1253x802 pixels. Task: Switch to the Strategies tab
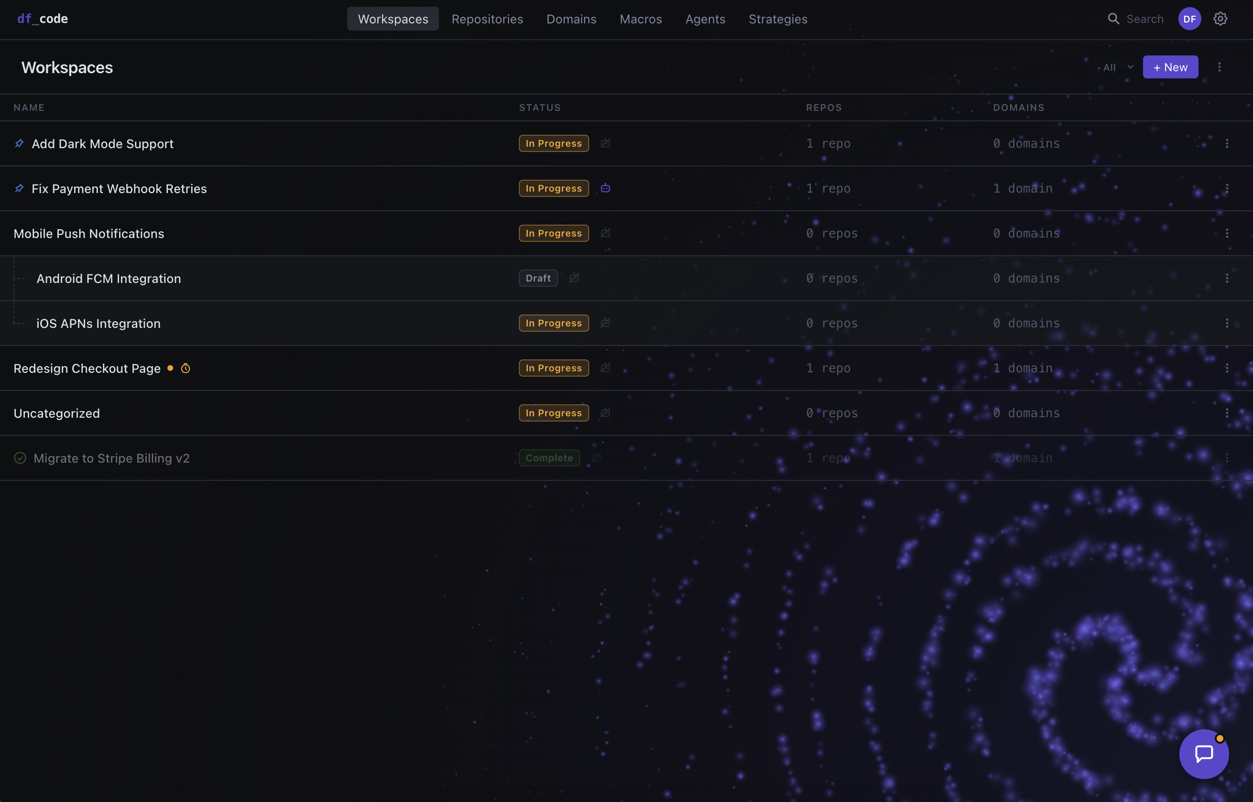pos(778,19)
